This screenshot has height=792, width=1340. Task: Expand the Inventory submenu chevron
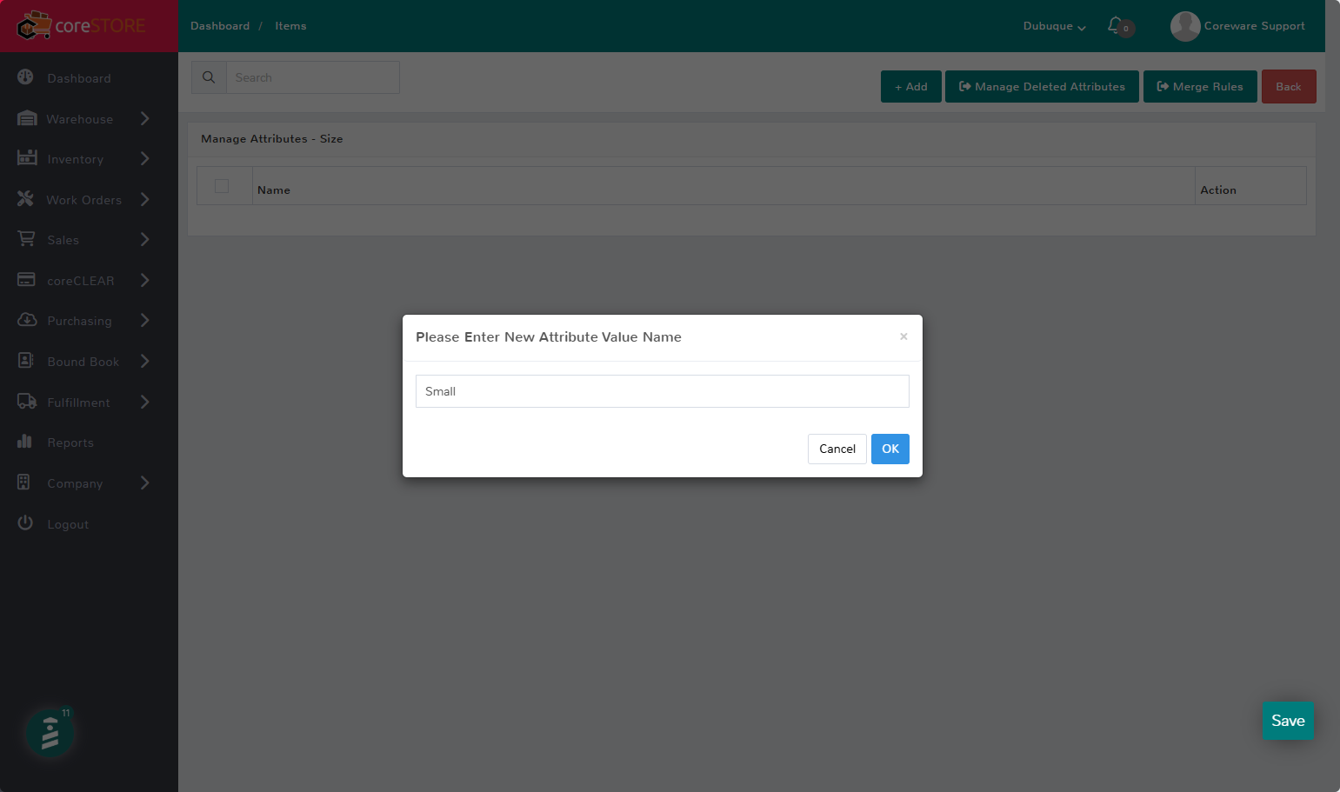click(145, 158)
